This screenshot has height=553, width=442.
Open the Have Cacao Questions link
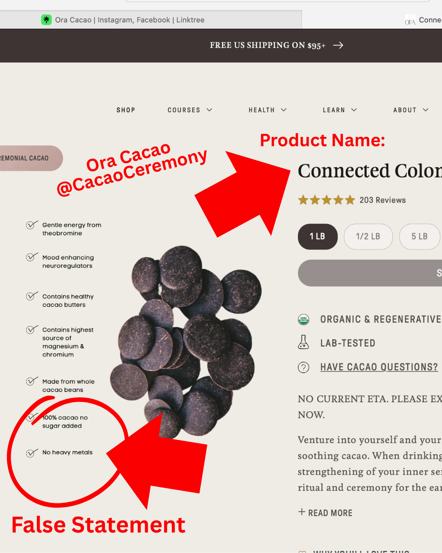pyautogui.click(x=379, y=367)
